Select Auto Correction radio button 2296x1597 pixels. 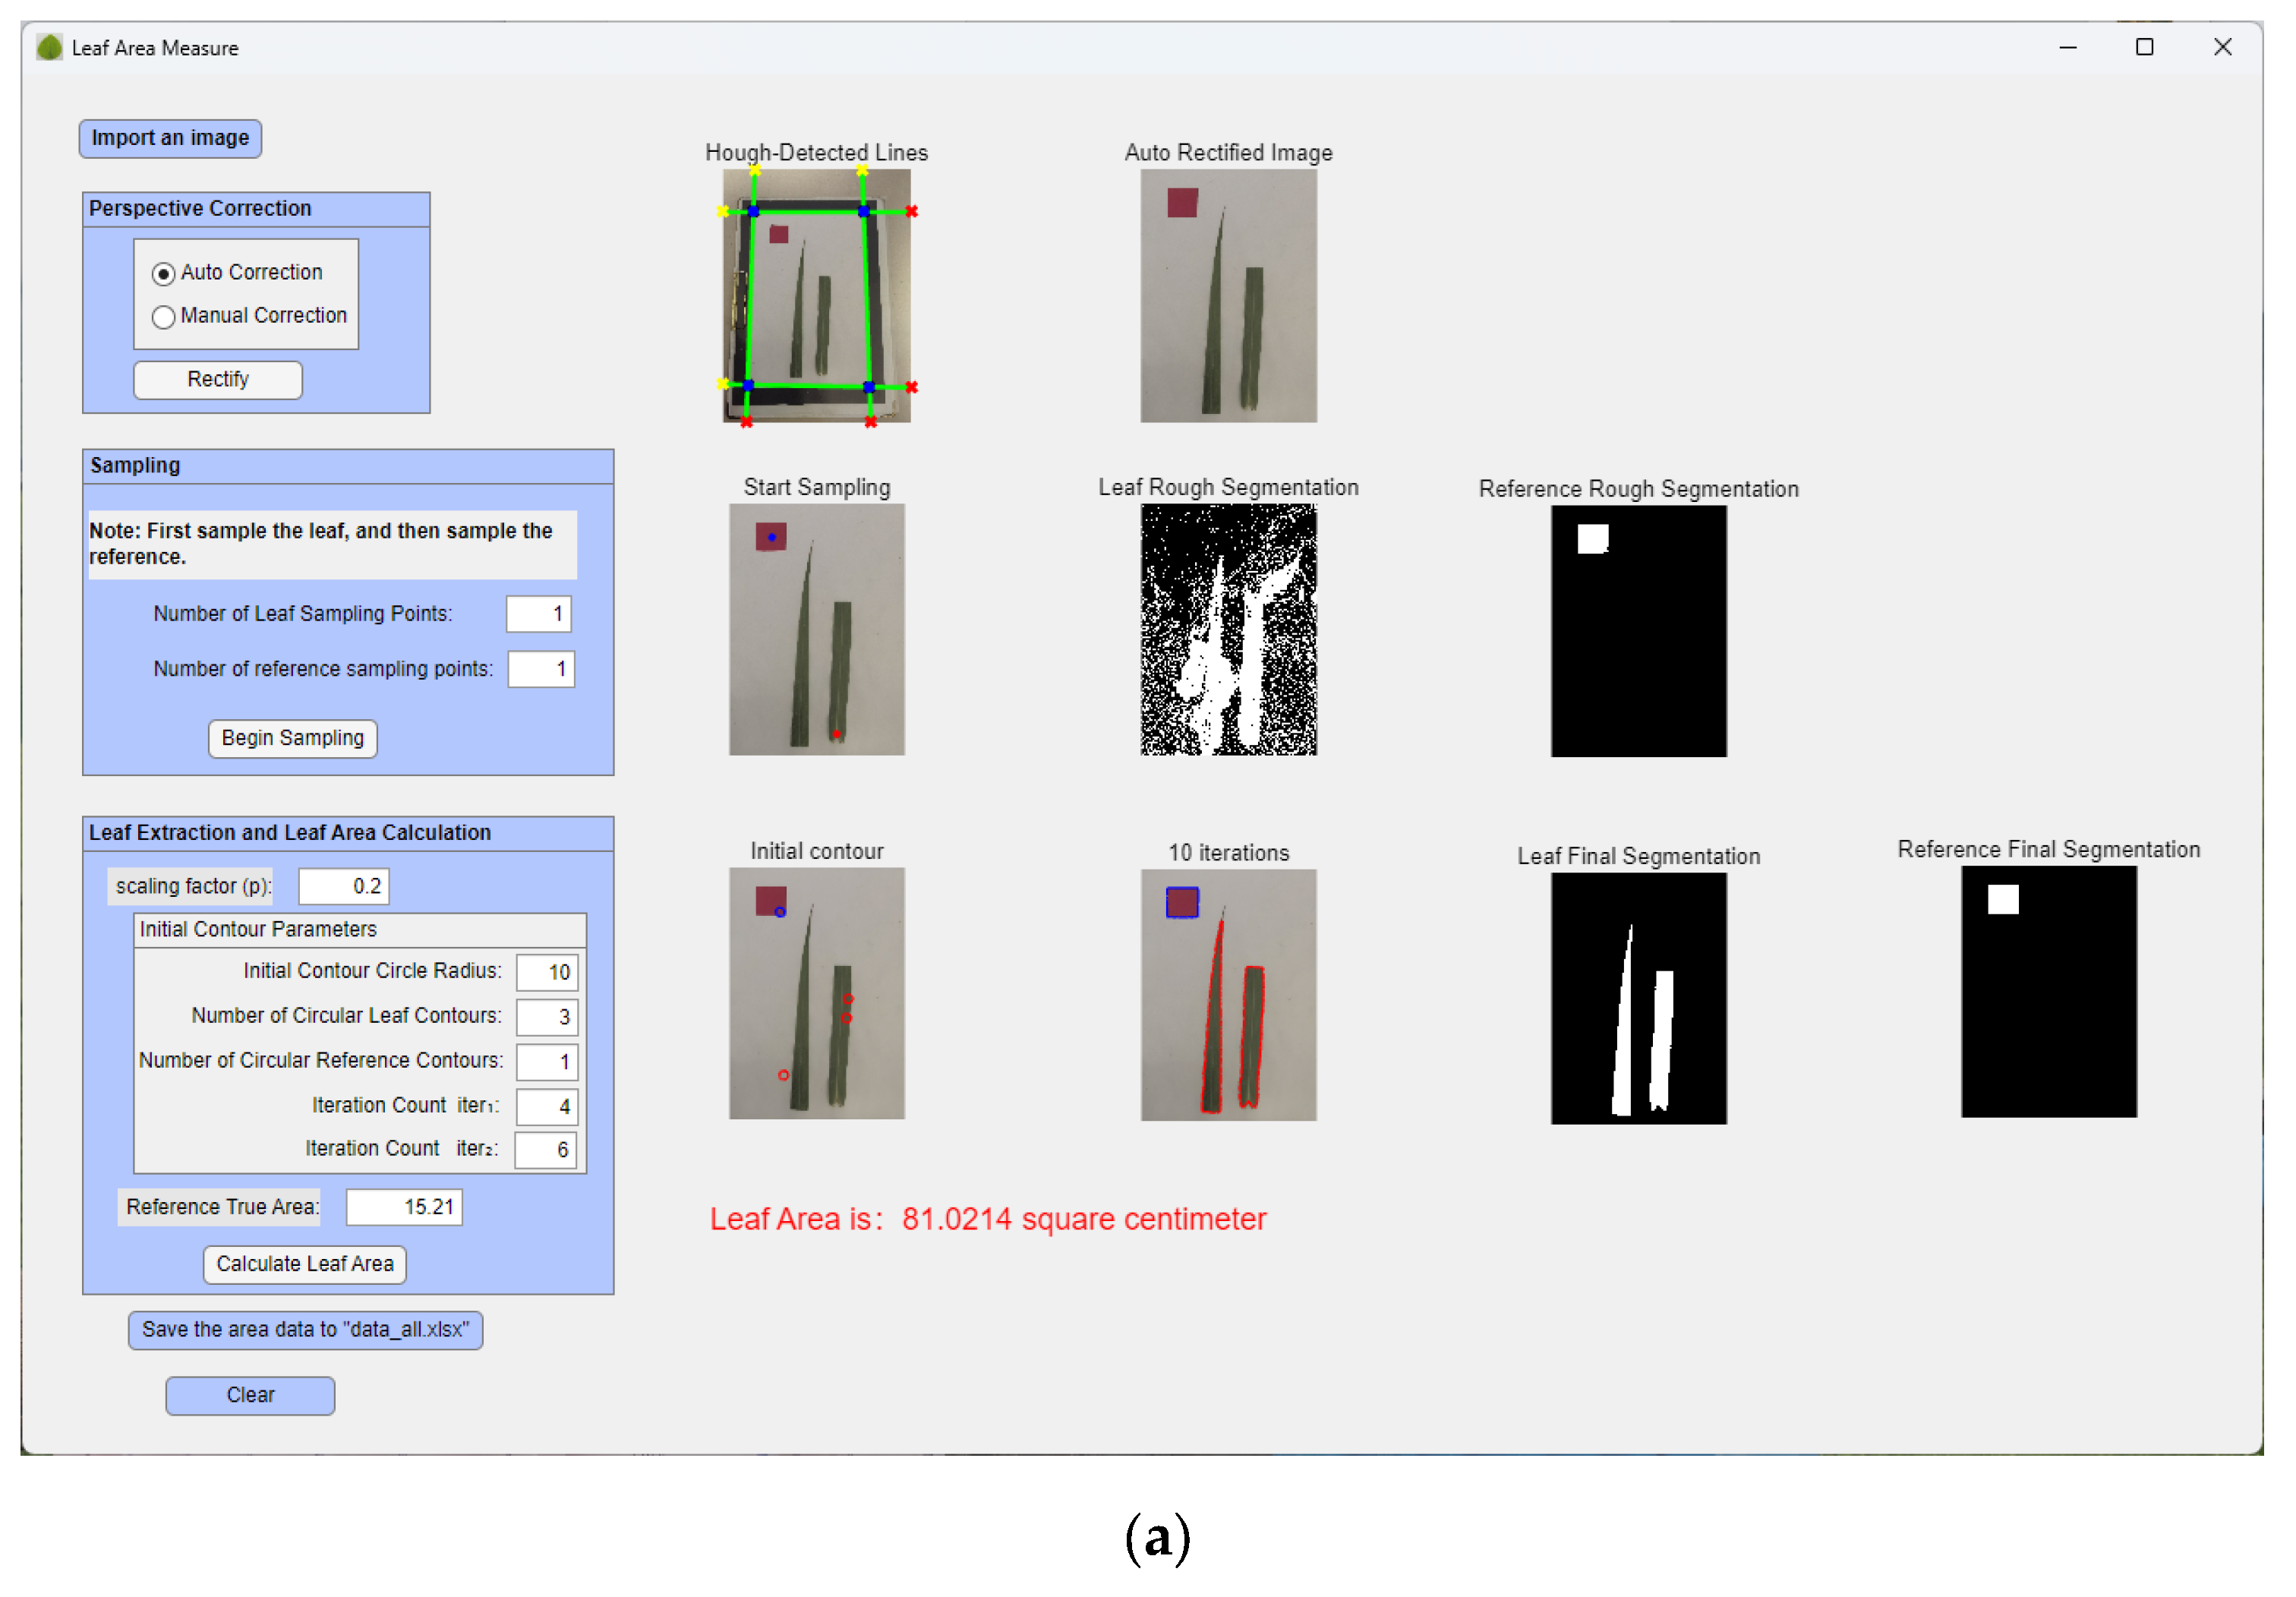(x=164, y=273)
